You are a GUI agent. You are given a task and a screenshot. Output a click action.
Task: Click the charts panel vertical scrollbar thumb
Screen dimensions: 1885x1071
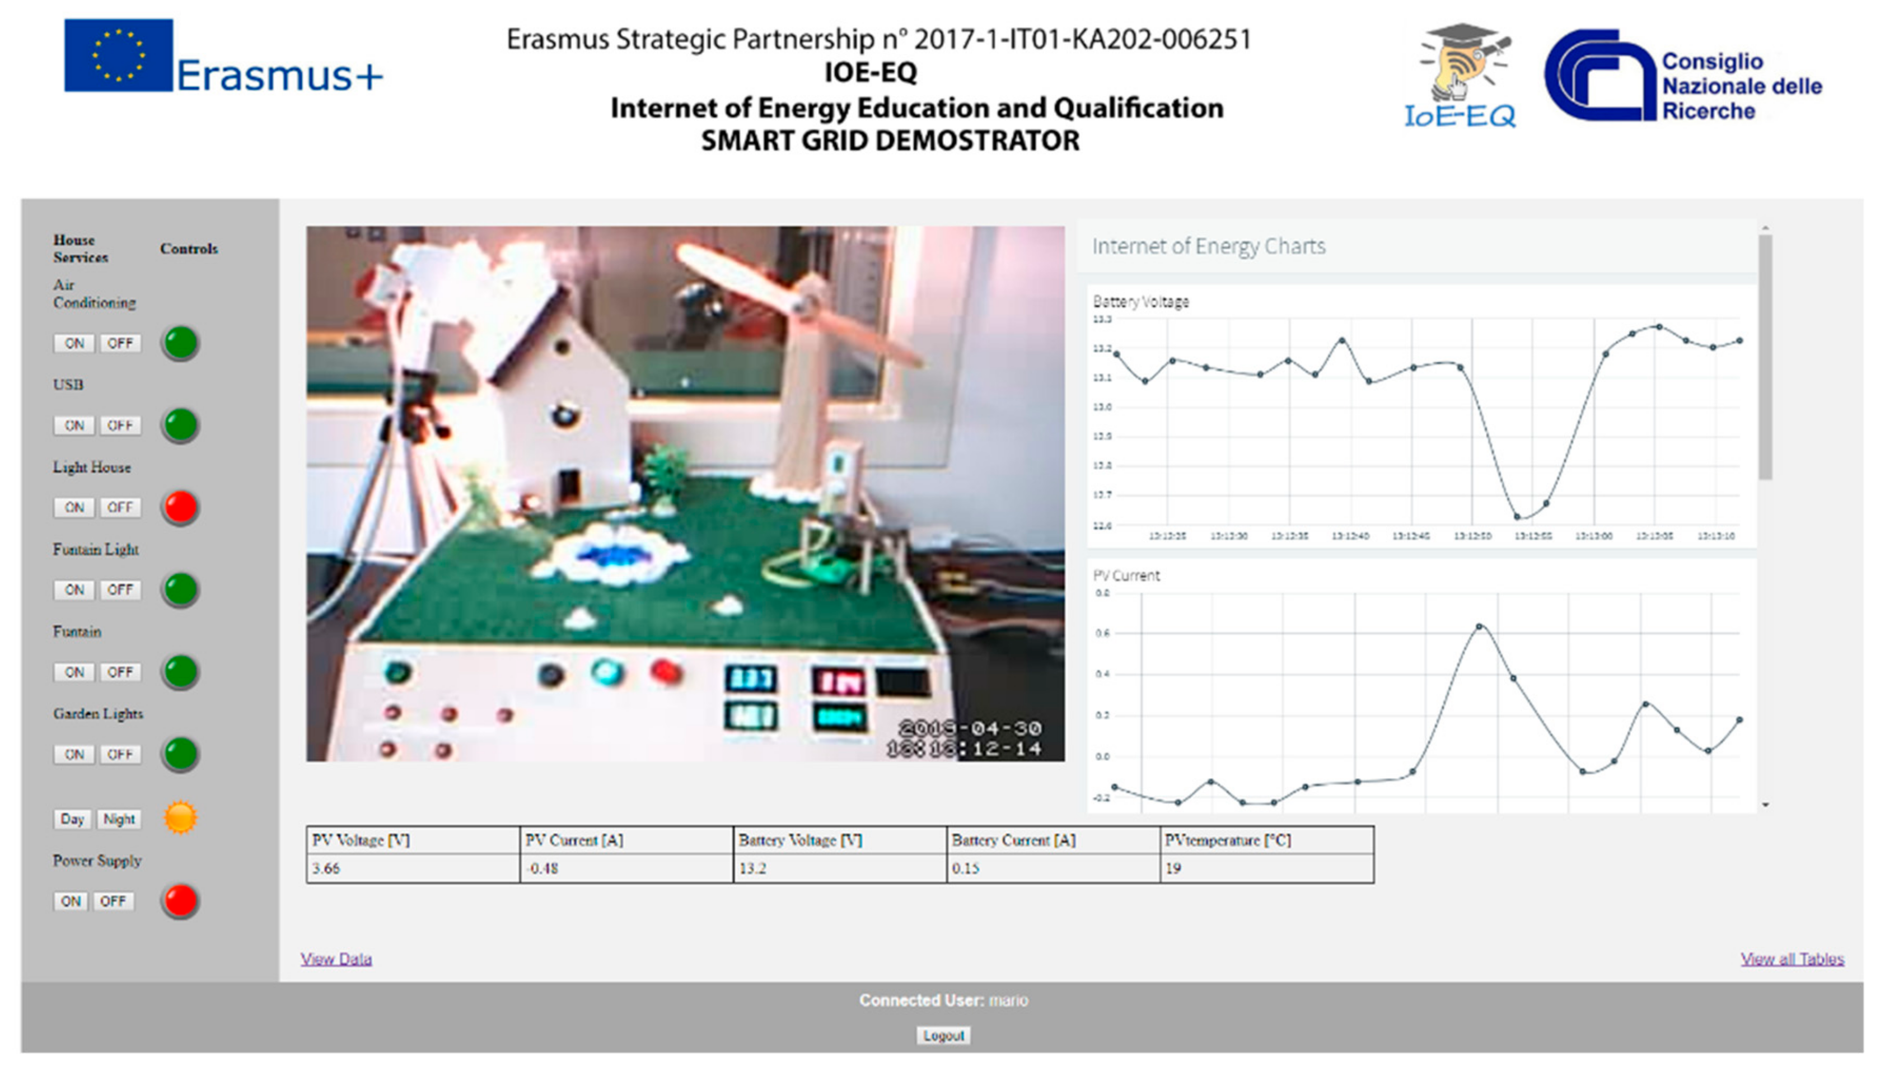1765,357
